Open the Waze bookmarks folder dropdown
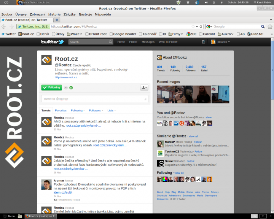The width and height of the screenshot is (274, 219). click(x=75, y=34)
